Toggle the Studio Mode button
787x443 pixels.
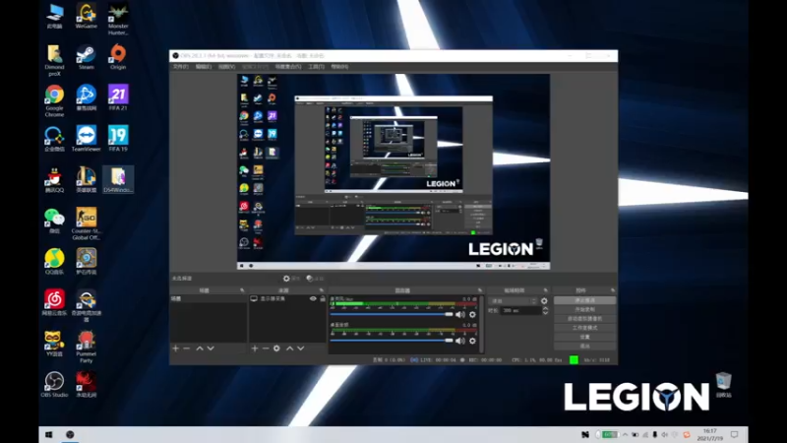(584, 328)
